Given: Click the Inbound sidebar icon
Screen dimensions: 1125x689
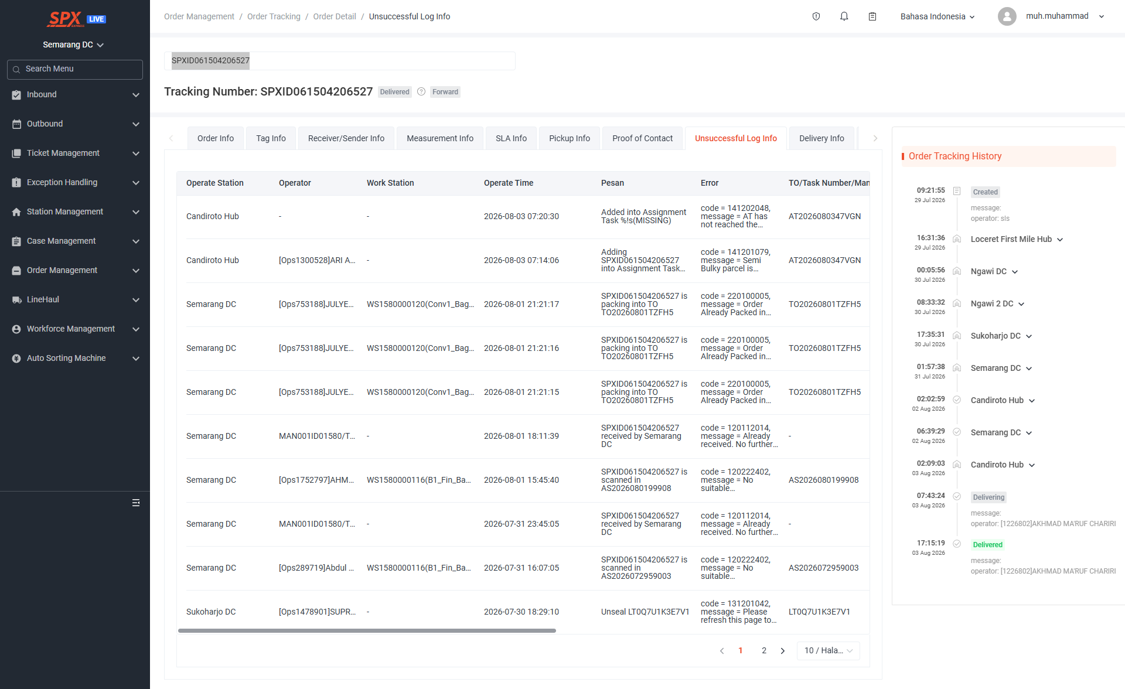Looking at the screenshot, I should tap(16, 95).
